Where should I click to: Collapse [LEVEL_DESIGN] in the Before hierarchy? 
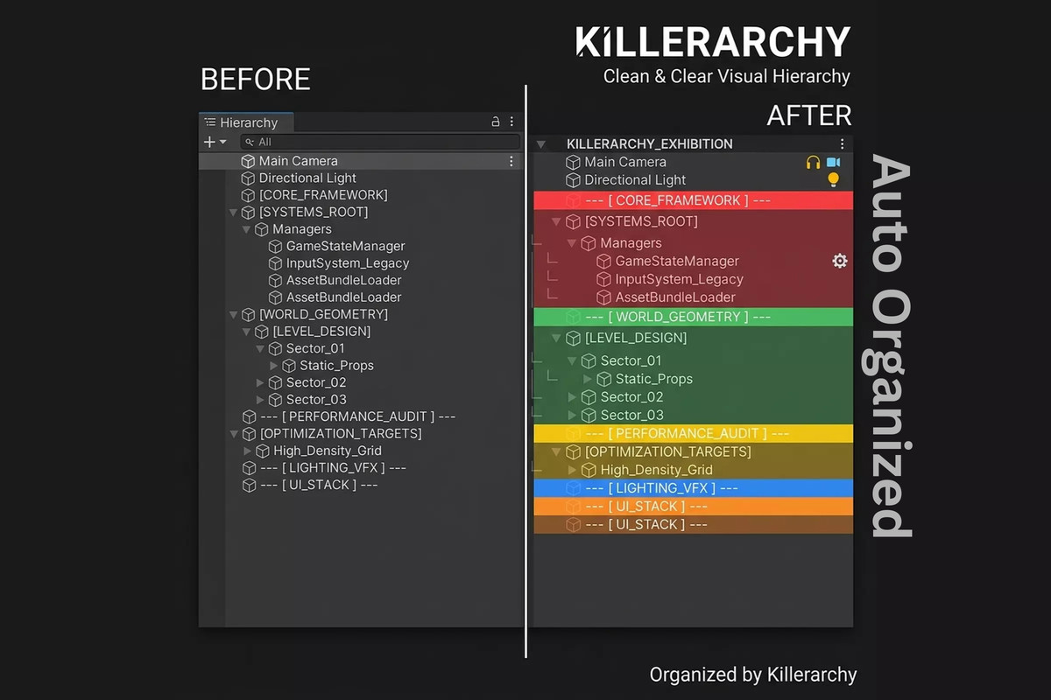click(x=247, y=332)
